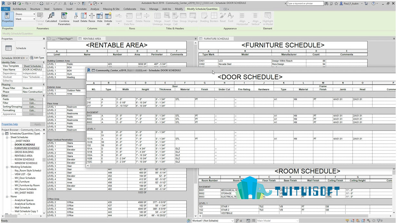This screenshot has width=397, height=223.
Task: Switch to the RENTABLE AREA view tab
Action: coord(92,39)
